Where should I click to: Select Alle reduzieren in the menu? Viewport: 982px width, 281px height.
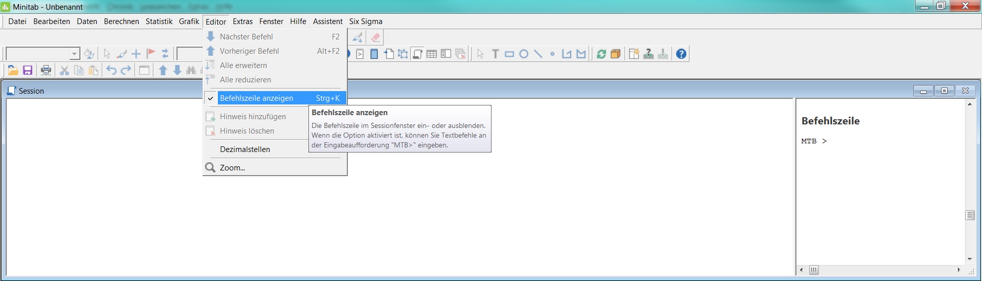point(275,79)
